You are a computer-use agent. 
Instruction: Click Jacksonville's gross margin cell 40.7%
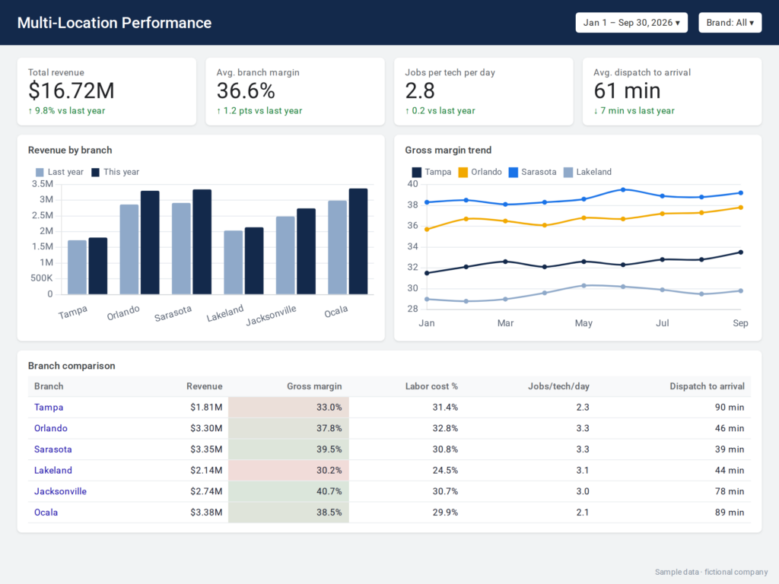[x=288, y=491]
